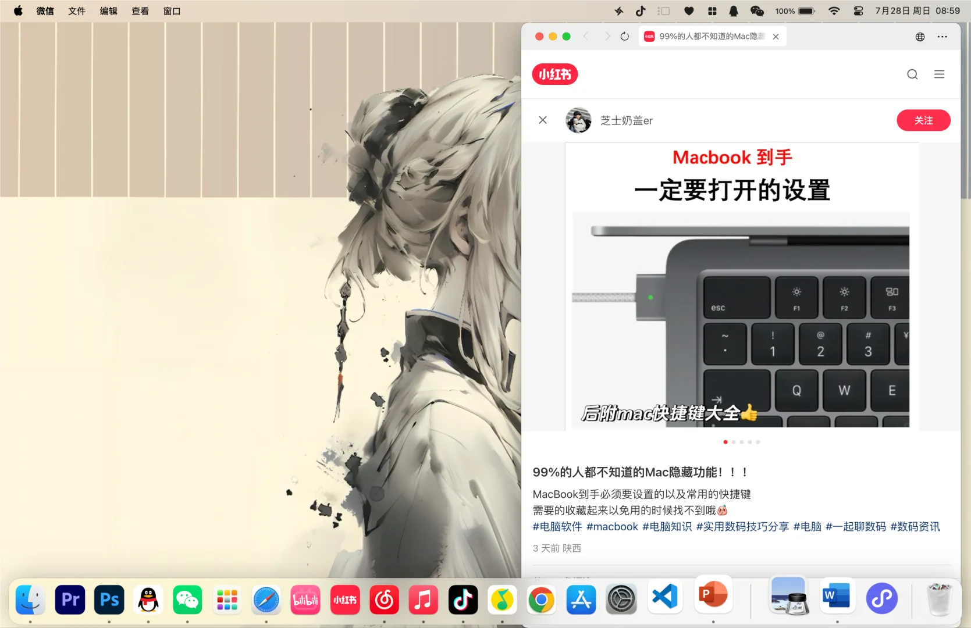Screen dimensions: 971x628
Task: Open the browser more options menu
Action: coord(942,36)
